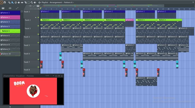Select the Select marquee tool

pos(28,2)
